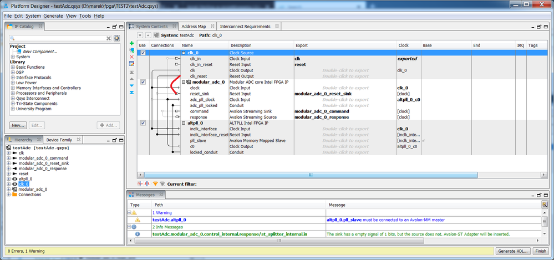The image size is (554, 260).
Task: Click the red X remove component icon
Action: coord(131,57)
